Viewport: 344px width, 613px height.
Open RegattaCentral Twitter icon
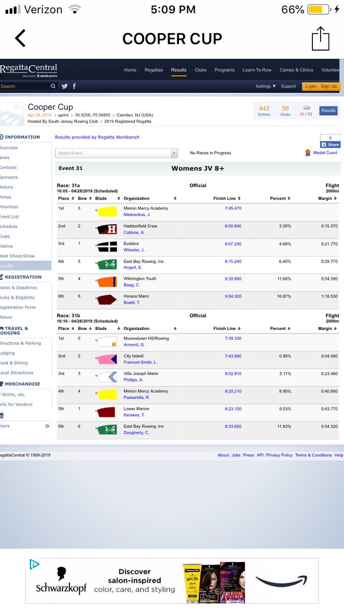click(x=65, y=86)
